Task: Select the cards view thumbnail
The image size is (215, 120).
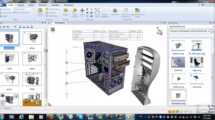Action: click(x=9, y=59)
